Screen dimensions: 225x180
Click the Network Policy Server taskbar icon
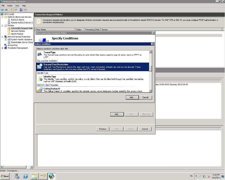click(52, 176)
